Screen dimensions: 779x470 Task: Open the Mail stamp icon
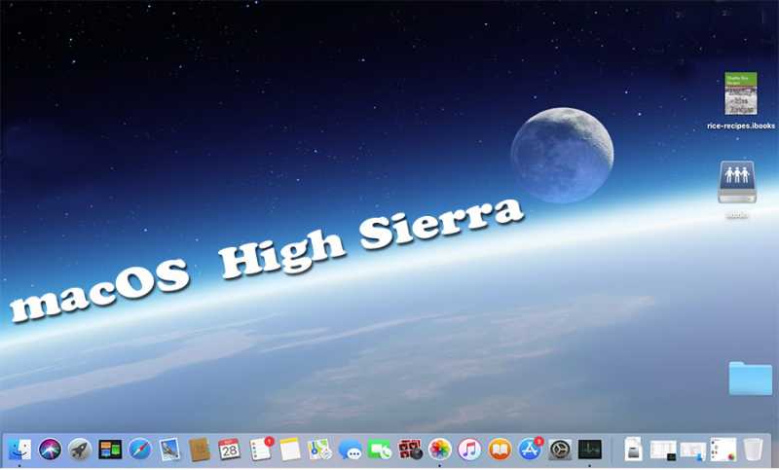[169, 450]
